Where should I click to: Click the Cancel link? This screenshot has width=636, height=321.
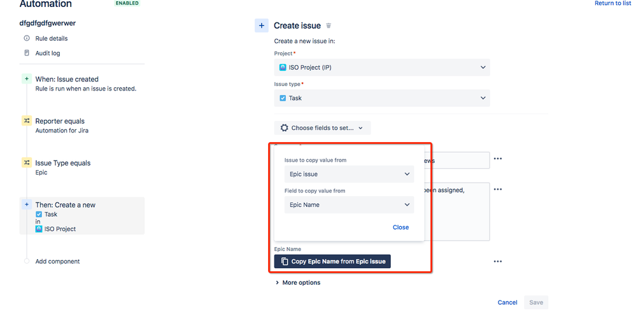(507, 303)
